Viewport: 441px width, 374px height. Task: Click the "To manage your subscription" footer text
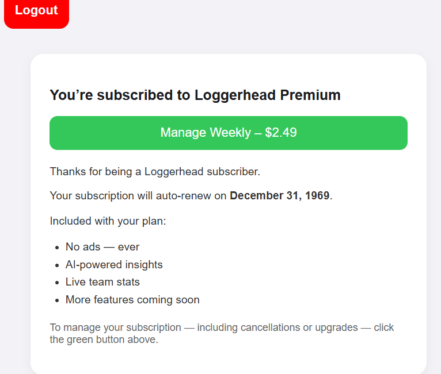[115, 327]
